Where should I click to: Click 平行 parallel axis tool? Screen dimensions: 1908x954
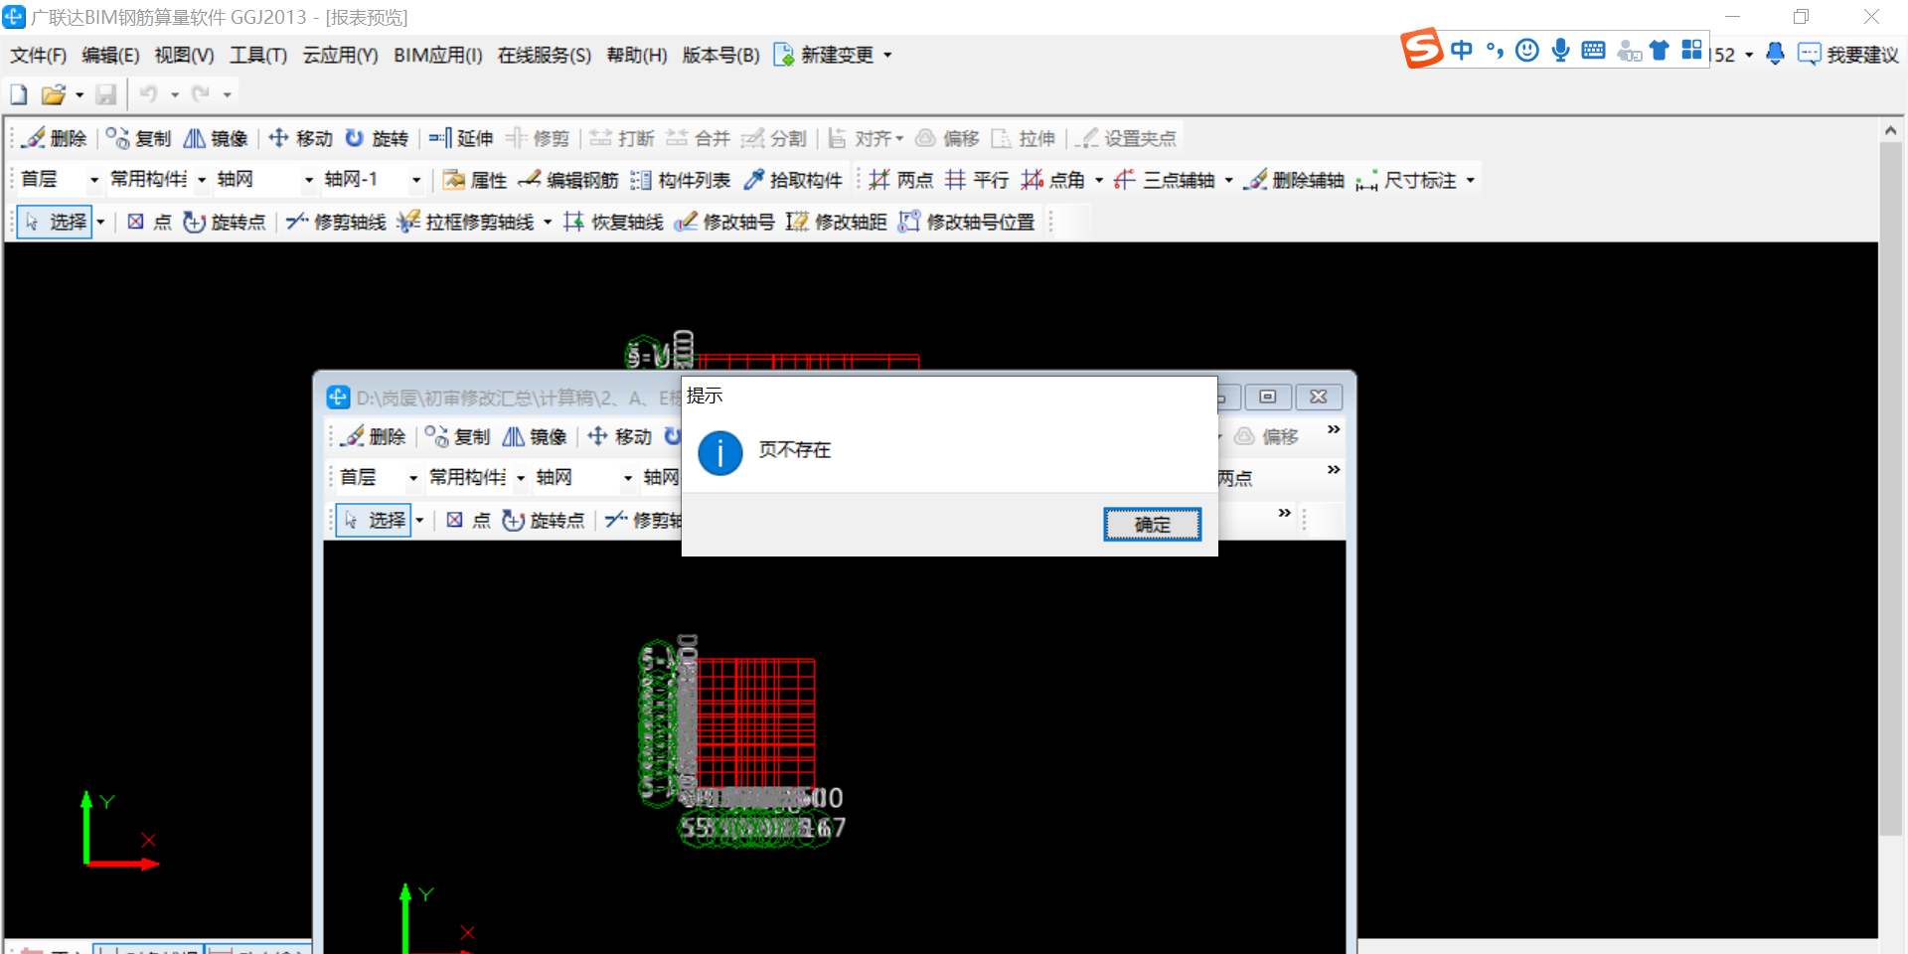[x=977, y=180]
